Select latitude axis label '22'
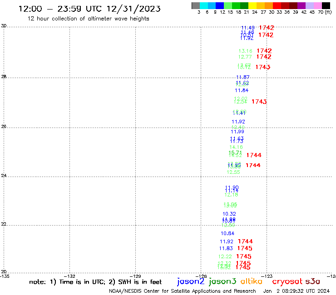The width and height of the screenshot is (336, 295). click(x=4, y=224)
